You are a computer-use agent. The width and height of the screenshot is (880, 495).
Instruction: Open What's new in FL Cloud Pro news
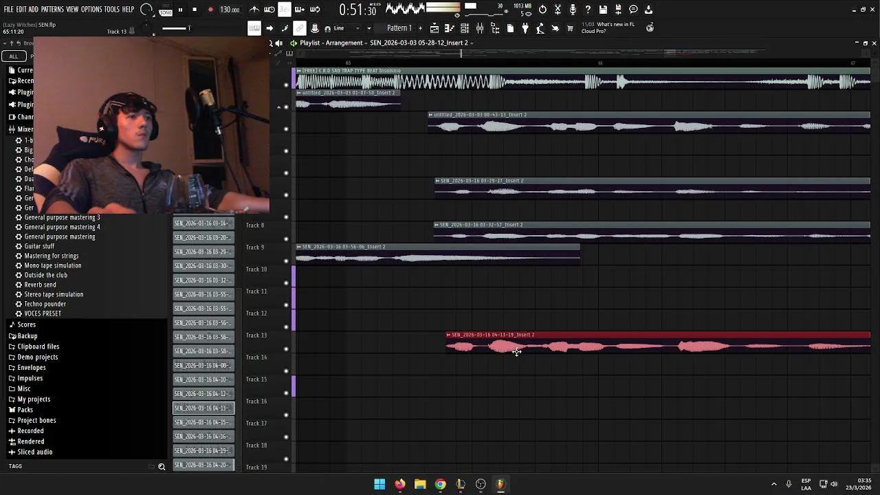(608, 28)
